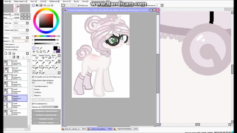Select the Magic Wand tool
237x133 pixels.
41,48
